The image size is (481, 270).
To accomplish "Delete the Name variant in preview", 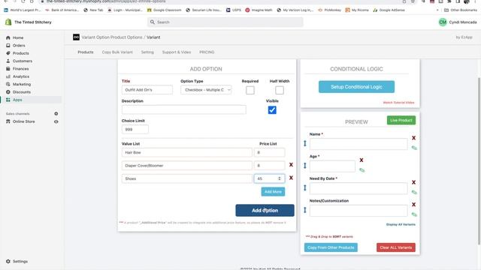I will 414,138.
